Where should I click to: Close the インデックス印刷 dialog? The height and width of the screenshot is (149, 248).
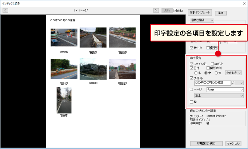[x=244, y=3]
